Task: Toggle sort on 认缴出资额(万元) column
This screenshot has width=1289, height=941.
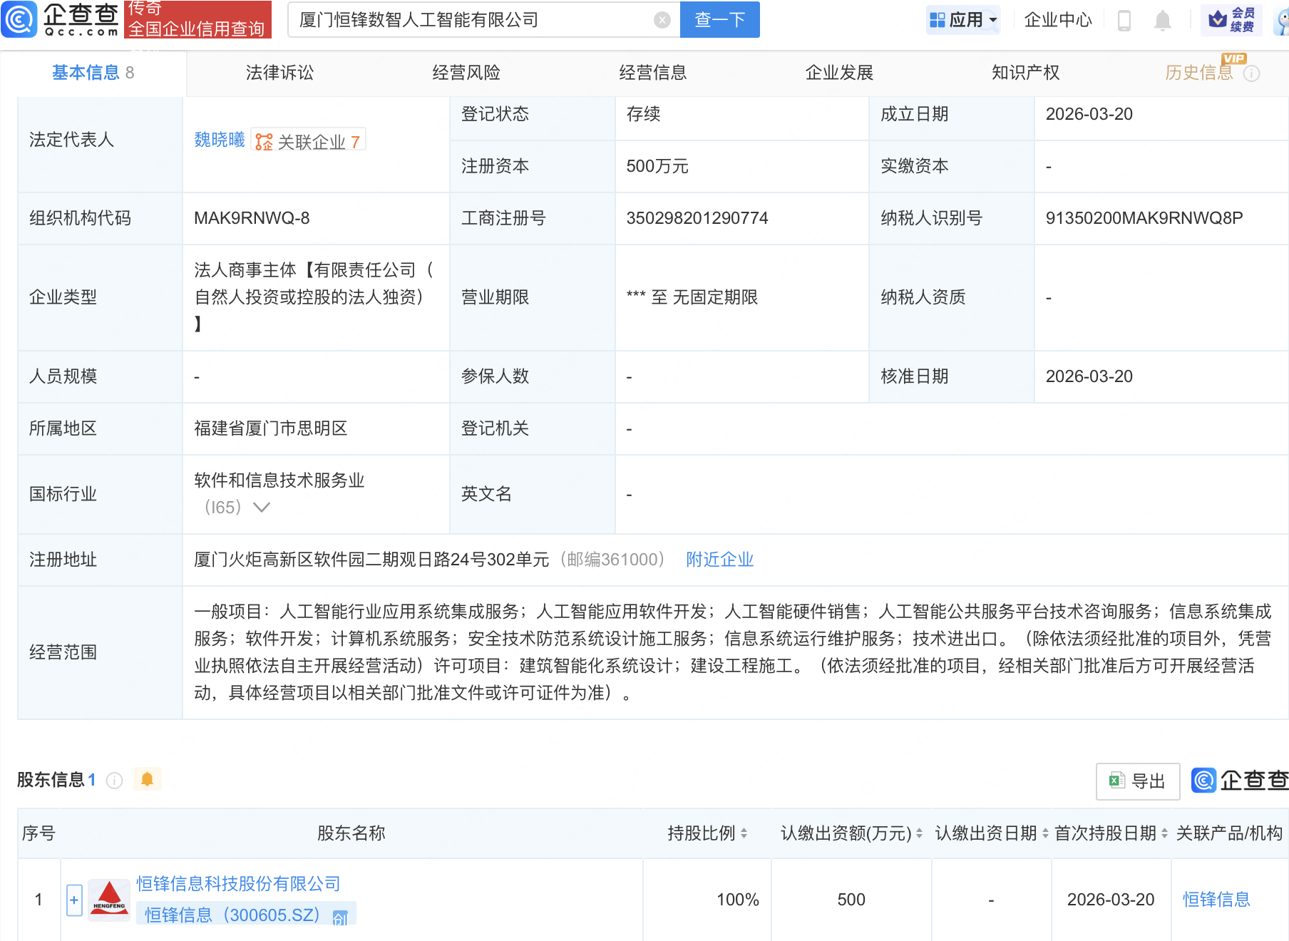Action: point(919,833)
